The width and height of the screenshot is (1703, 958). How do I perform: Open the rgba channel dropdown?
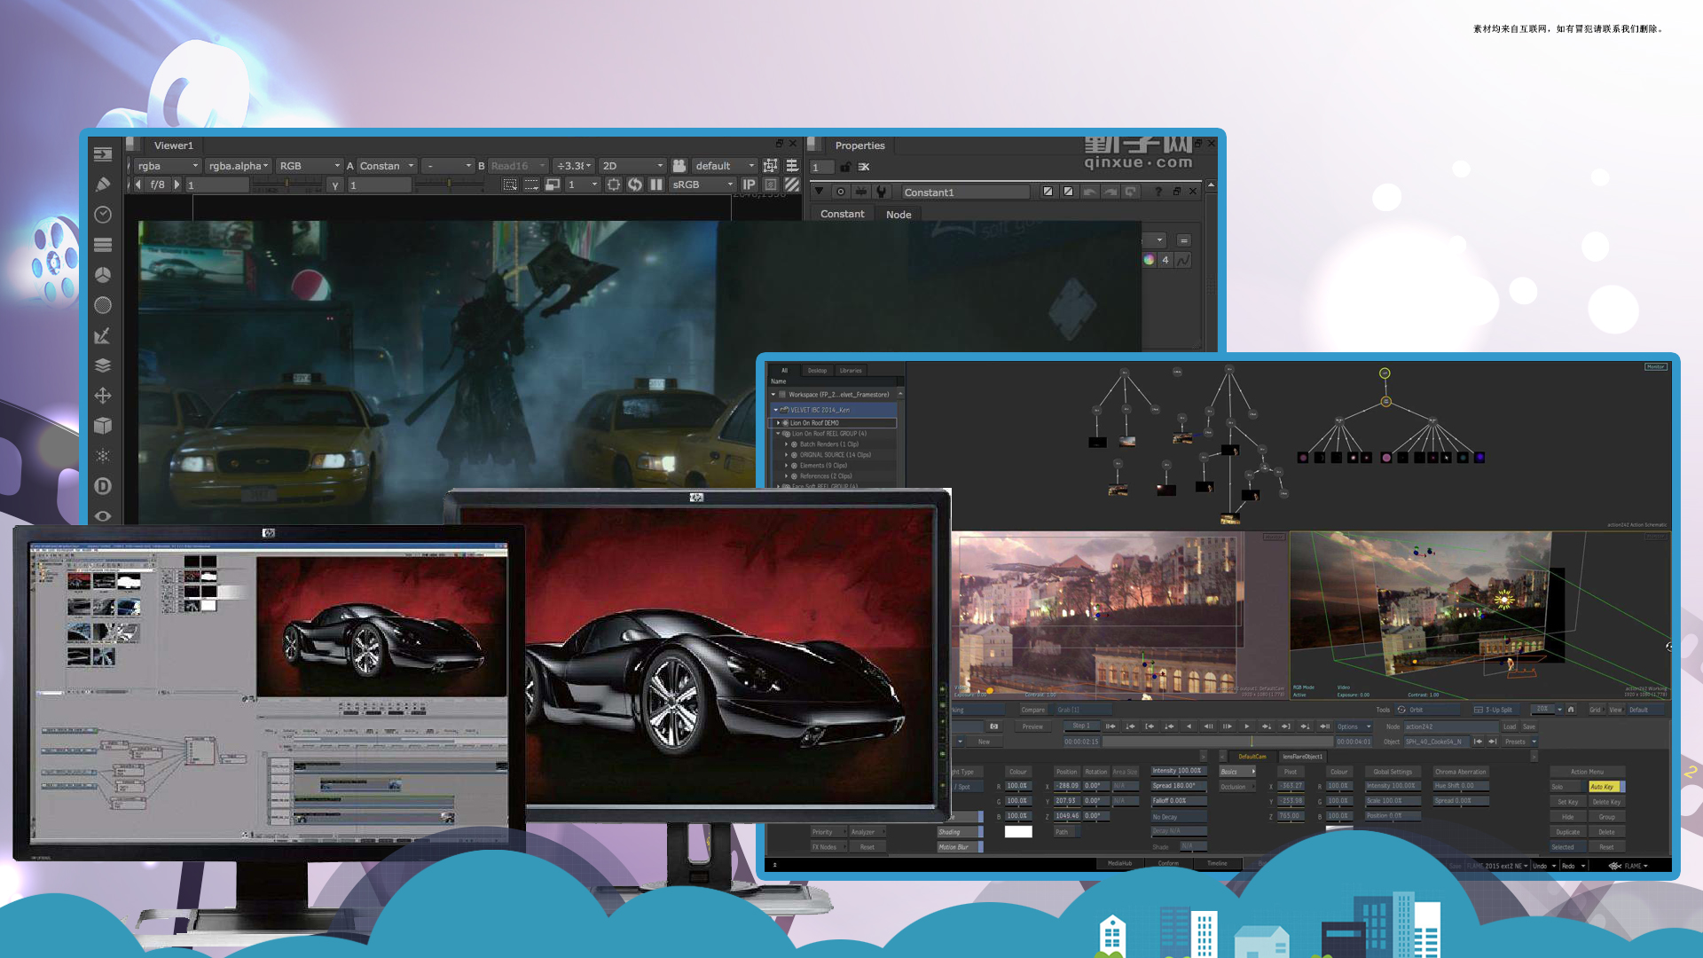pos(168,166)
